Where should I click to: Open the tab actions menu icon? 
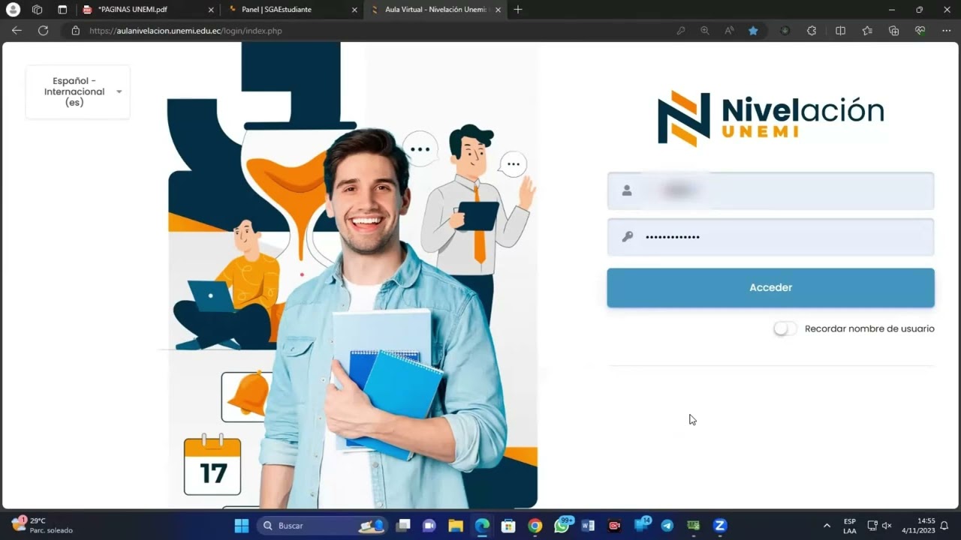[x=62, y=10]
